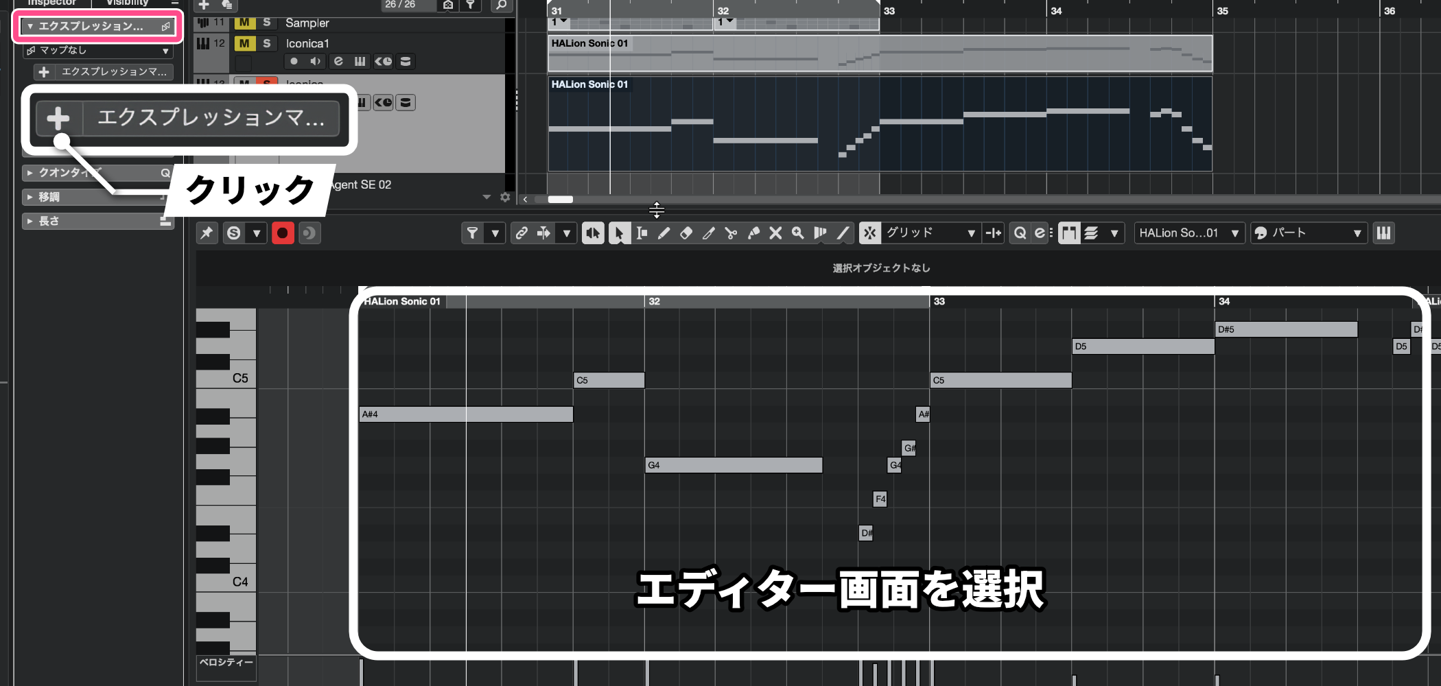Click the エクスプレッションマ... setup button

(x=104, y=72)
